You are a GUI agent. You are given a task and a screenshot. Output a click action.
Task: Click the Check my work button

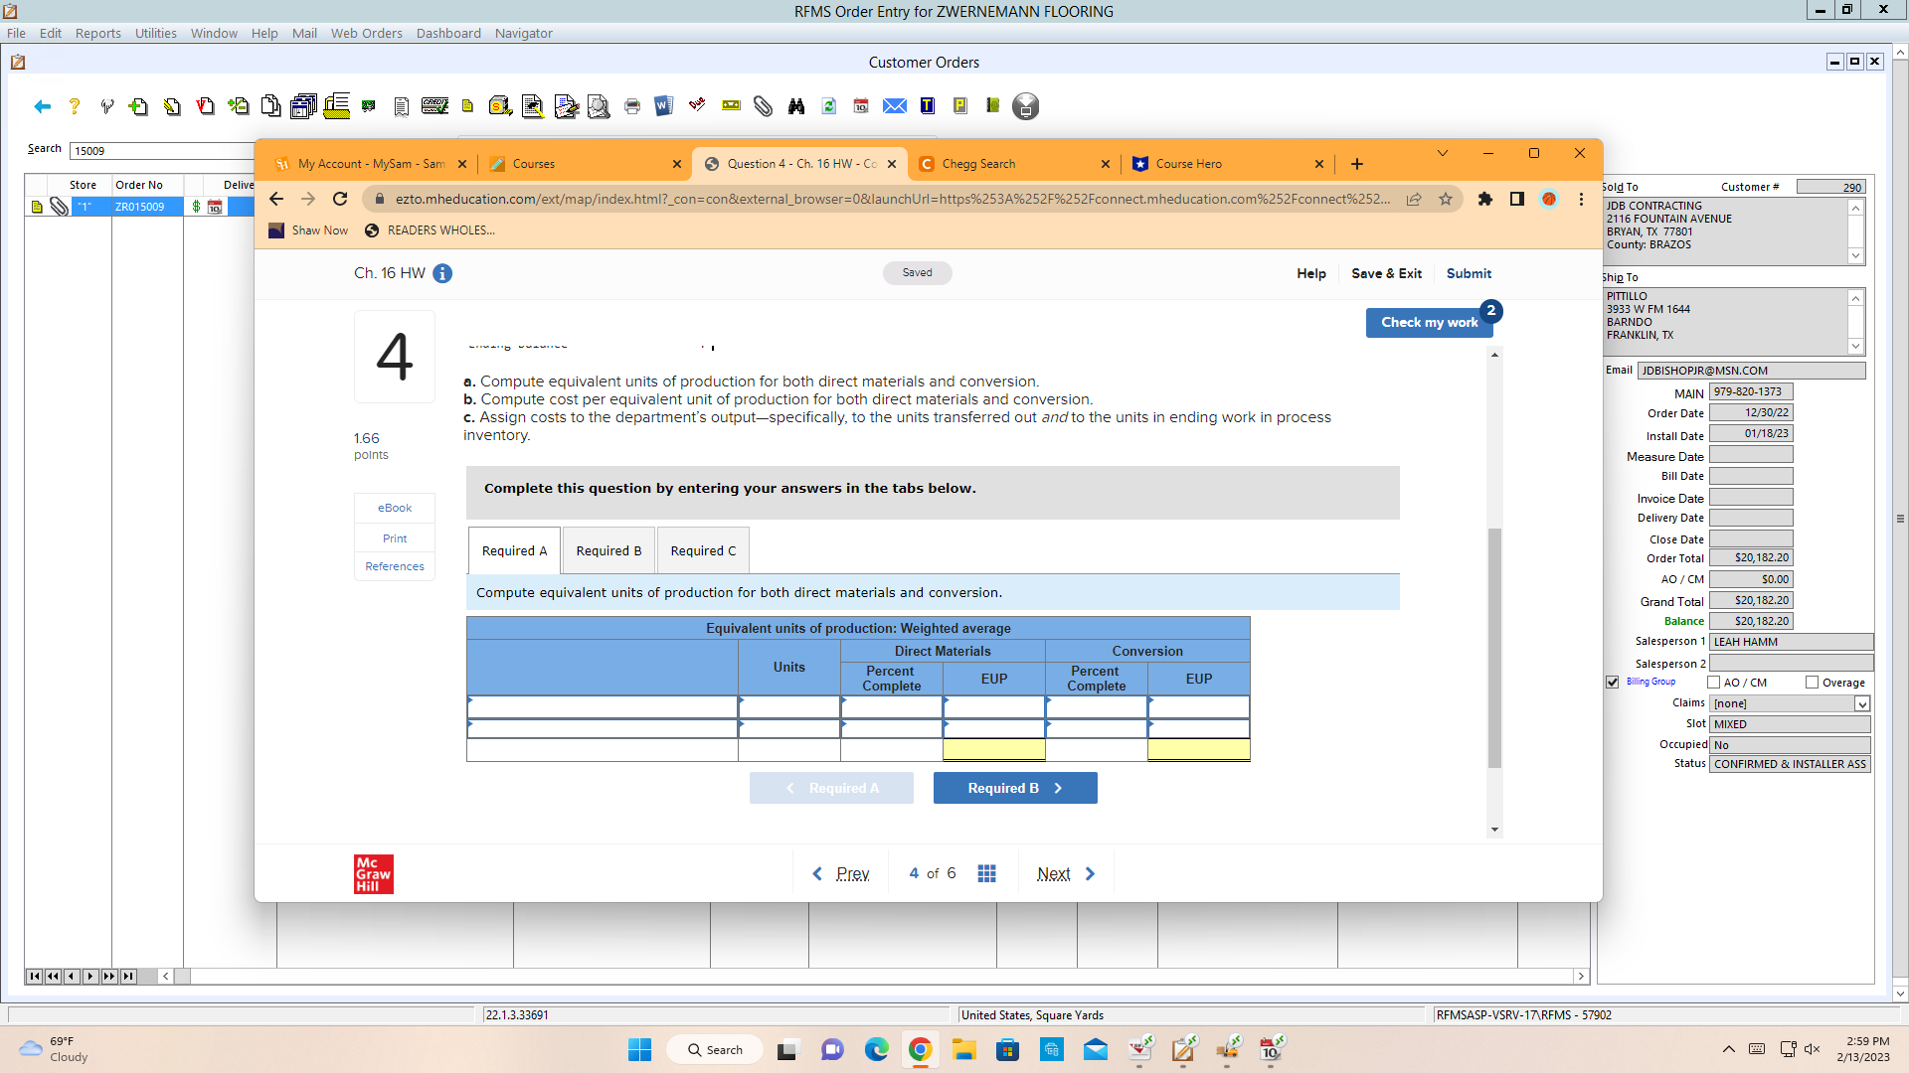coord(1429,322)
